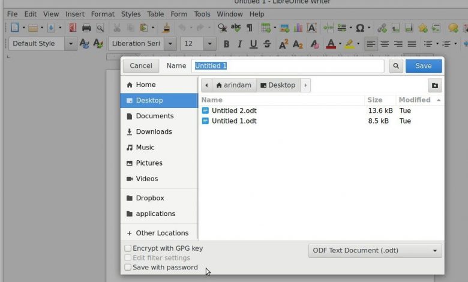Open the Tools menu
This screenshot has width=468, height=282.
pyautogui.click(x=202, y=14)
